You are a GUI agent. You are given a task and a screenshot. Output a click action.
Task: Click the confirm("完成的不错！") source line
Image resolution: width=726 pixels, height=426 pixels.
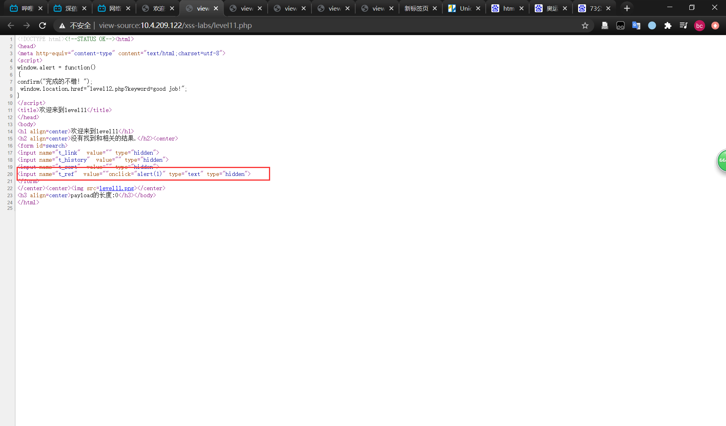[55, 82]
